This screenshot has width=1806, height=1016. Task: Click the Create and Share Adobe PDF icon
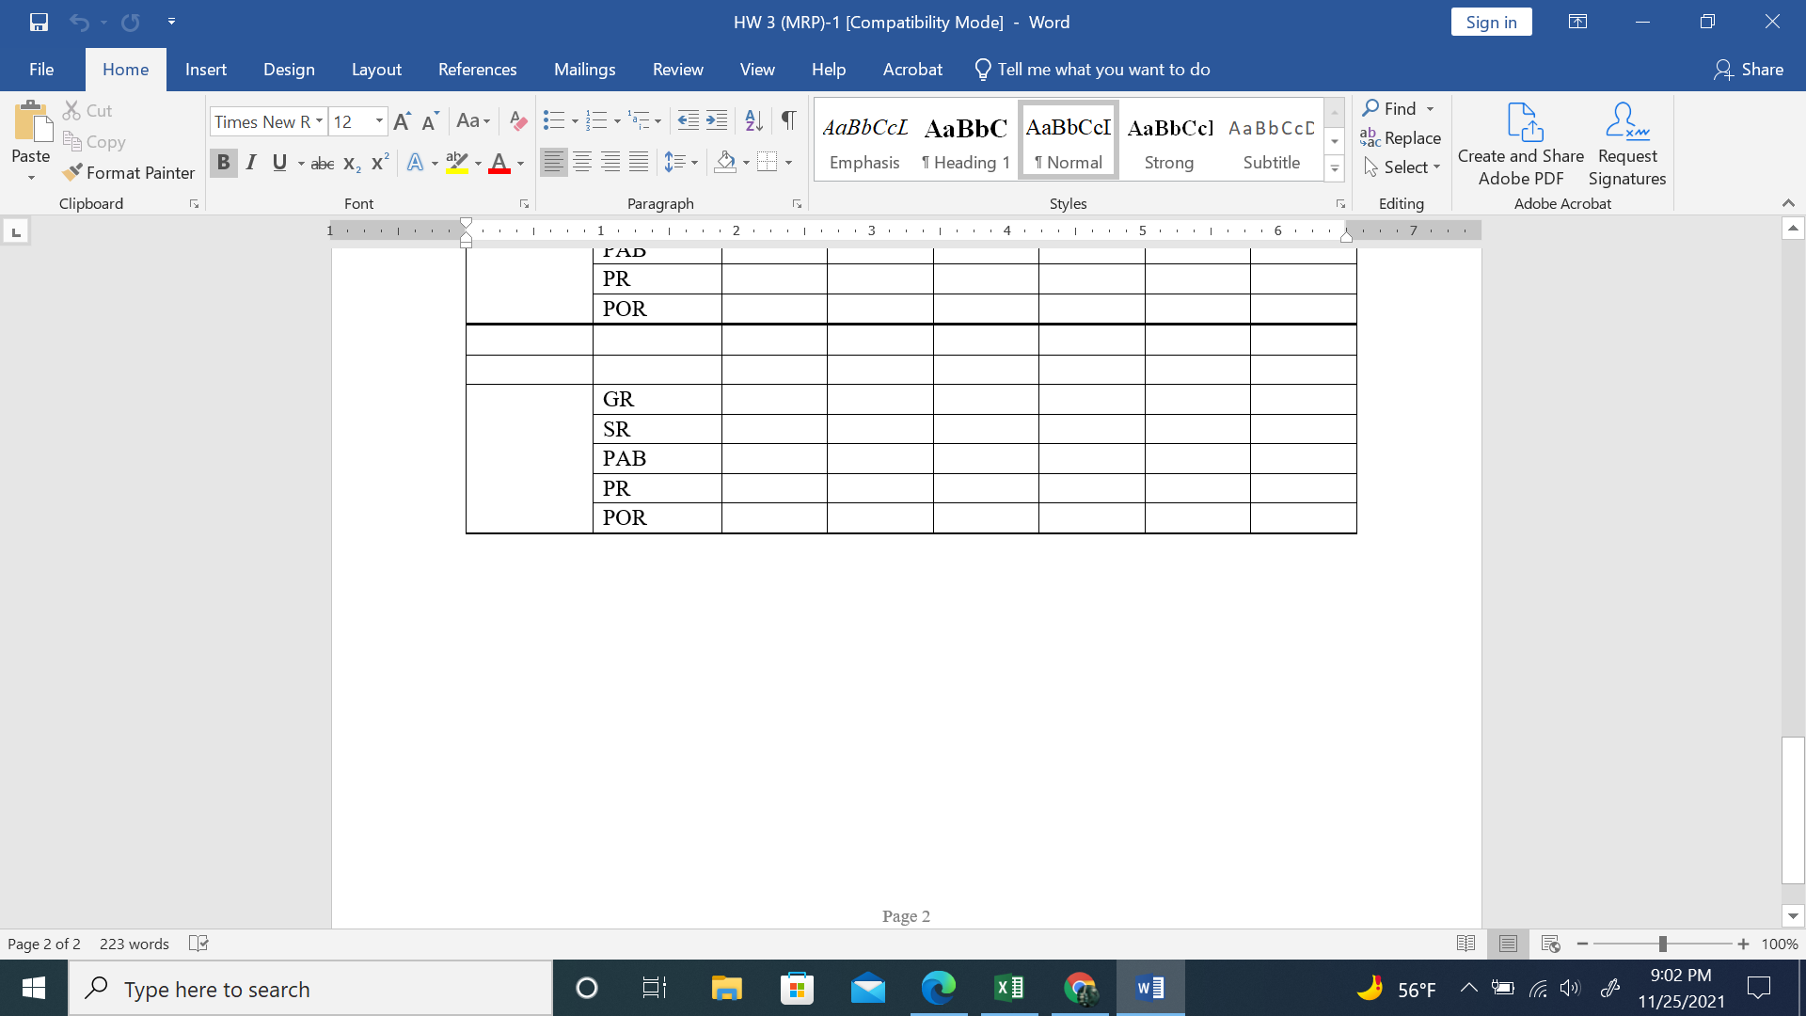tap(1524, 122)
